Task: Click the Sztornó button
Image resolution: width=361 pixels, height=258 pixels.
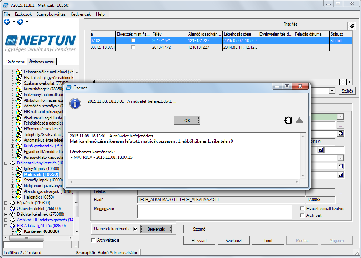Action: click(199, 229)
